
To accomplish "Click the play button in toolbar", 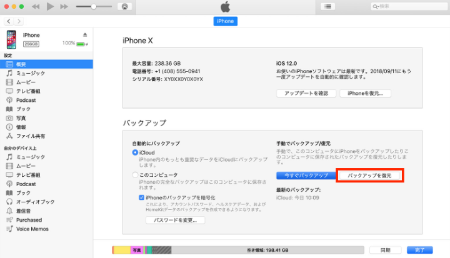I will (x=50, y=6).
